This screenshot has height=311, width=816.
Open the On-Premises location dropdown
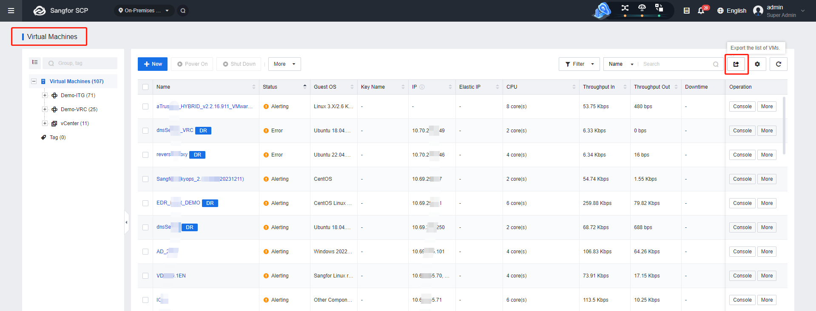pos(144,11)
